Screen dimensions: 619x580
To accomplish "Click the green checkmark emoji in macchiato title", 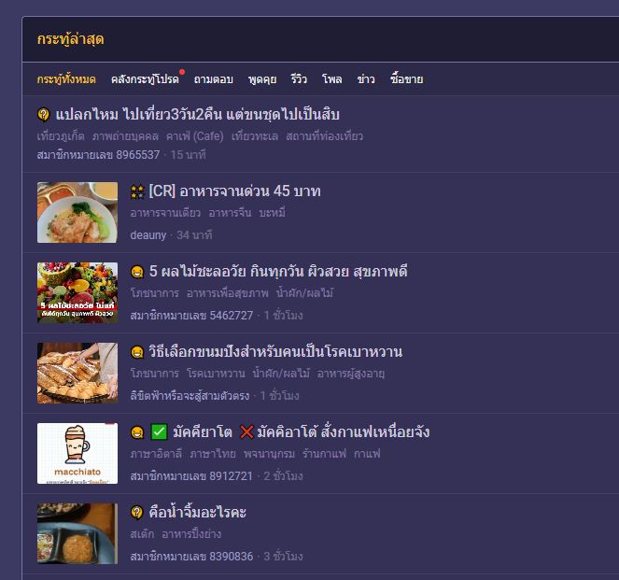I will [159, 431].
